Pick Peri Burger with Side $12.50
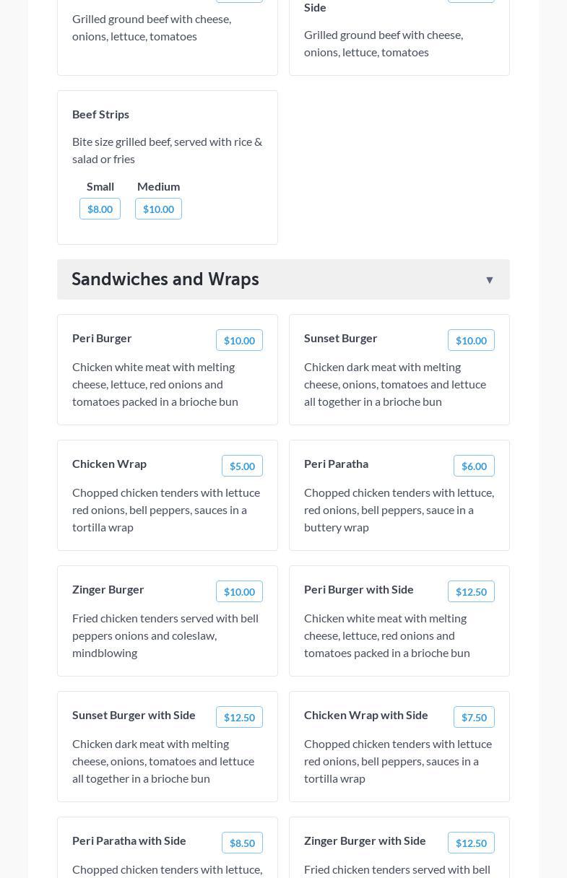Screen dimensions: 567x878 pyautogui.click(x=471, y=592)
